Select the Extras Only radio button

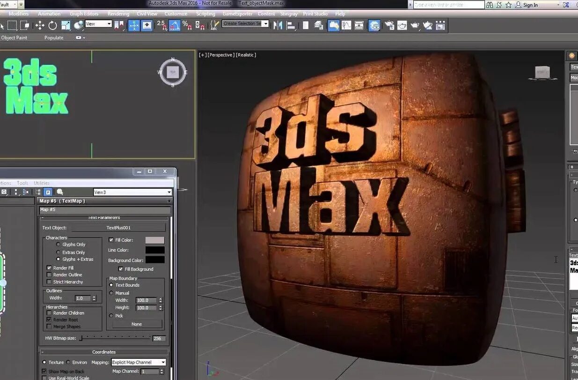point(59,252)
